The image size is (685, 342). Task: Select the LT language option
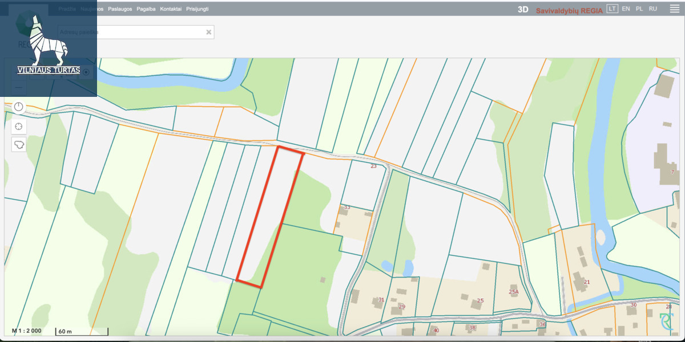pos(613,9)
